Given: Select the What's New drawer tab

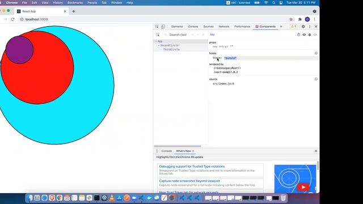Looking at the screenshot, I should click(183, 151).
